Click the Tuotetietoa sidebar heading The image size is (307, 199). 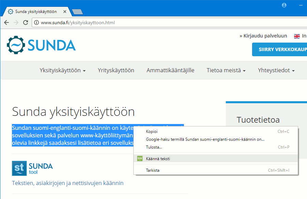point(258,120)
